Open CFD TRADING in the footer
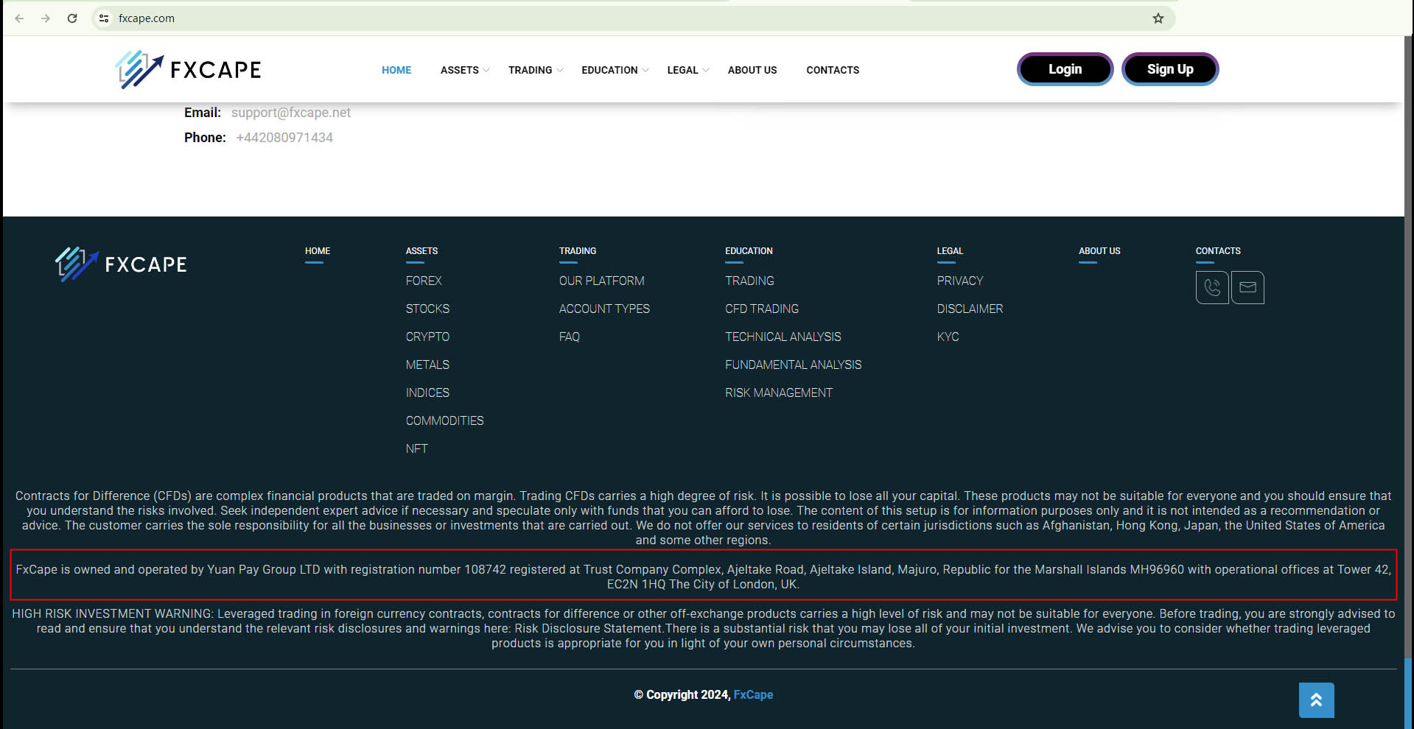Viewport: 1414px width, 729px height. pyautogui.click(x=762, y=309)
